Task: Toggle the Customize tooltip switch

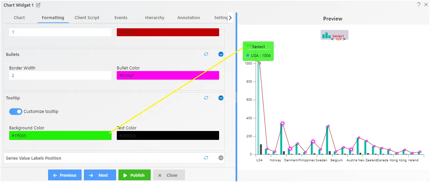Action: click(16, 112)
